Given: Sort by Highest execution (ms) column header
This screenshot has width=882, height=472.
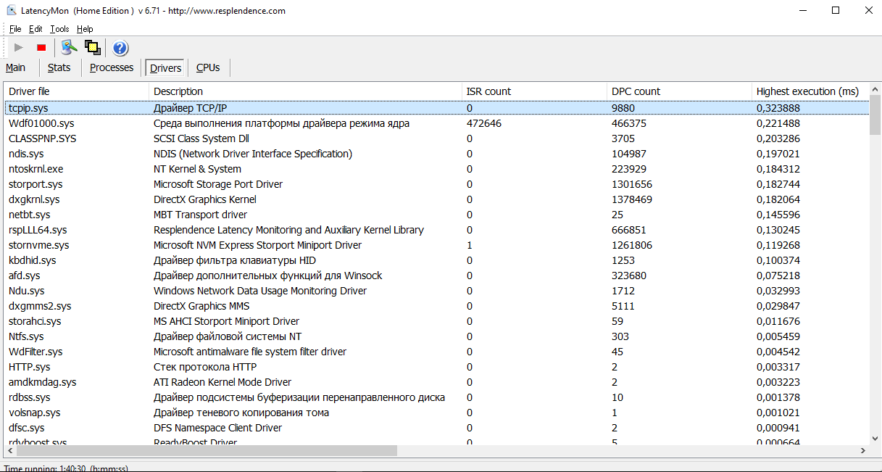Looking at the screenshot, I should pyautogui.click(x=810, y=91).
